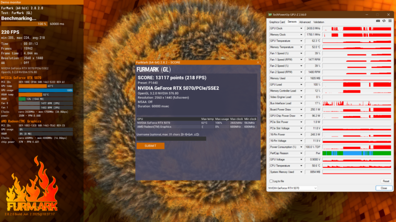Switch to the Advanced tab
Screen dimensions: 396x222
click(305, 22)
